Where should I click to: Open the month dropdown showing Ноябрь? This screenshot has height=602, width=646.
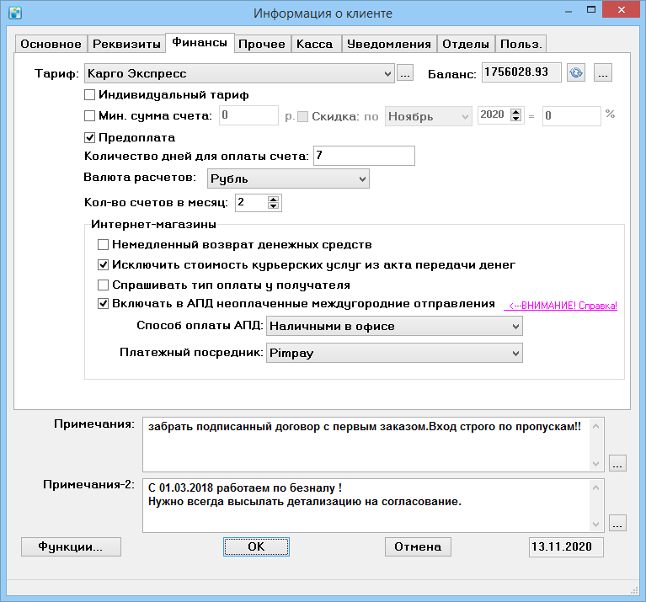coord(429,116)
